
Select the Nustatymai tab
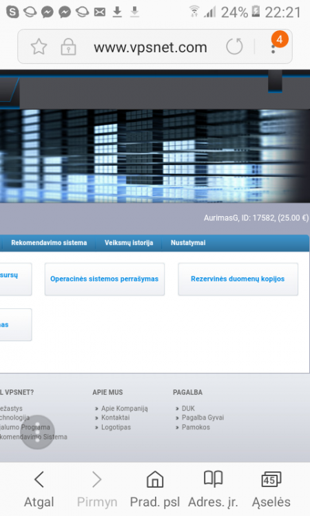(188, 243)
